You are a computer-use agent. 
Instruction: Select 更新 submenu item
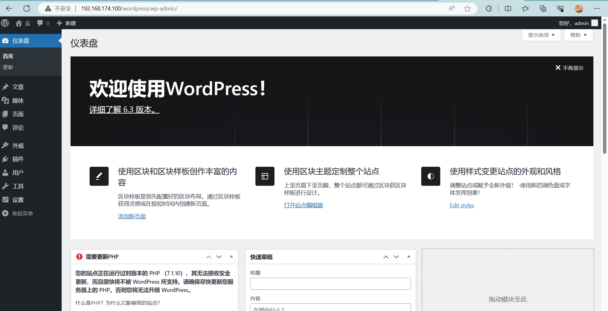[8, 68]
